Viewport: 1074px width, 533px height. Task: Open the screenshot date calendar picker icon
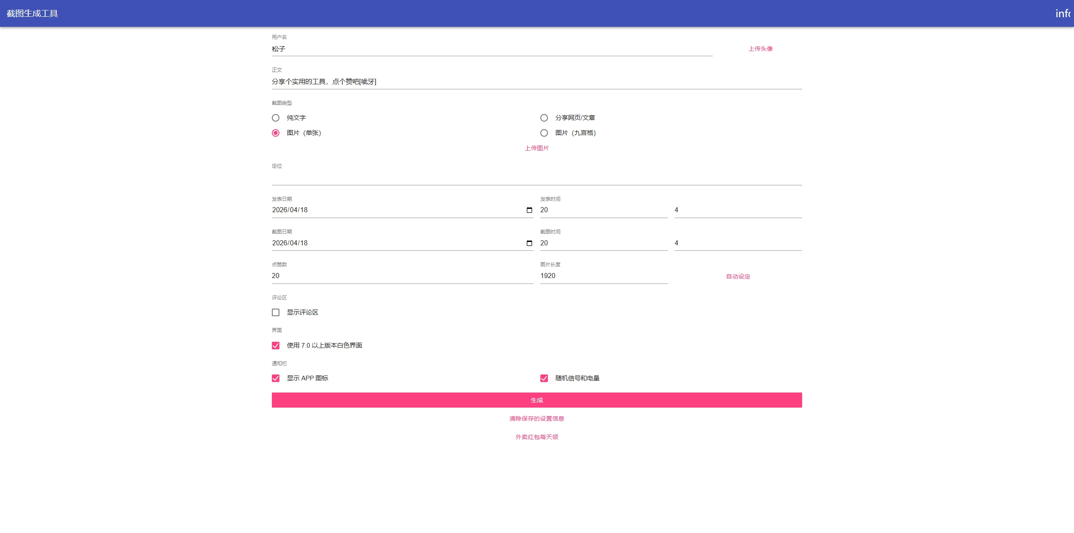pyautogui.click(x=529, y=243)
